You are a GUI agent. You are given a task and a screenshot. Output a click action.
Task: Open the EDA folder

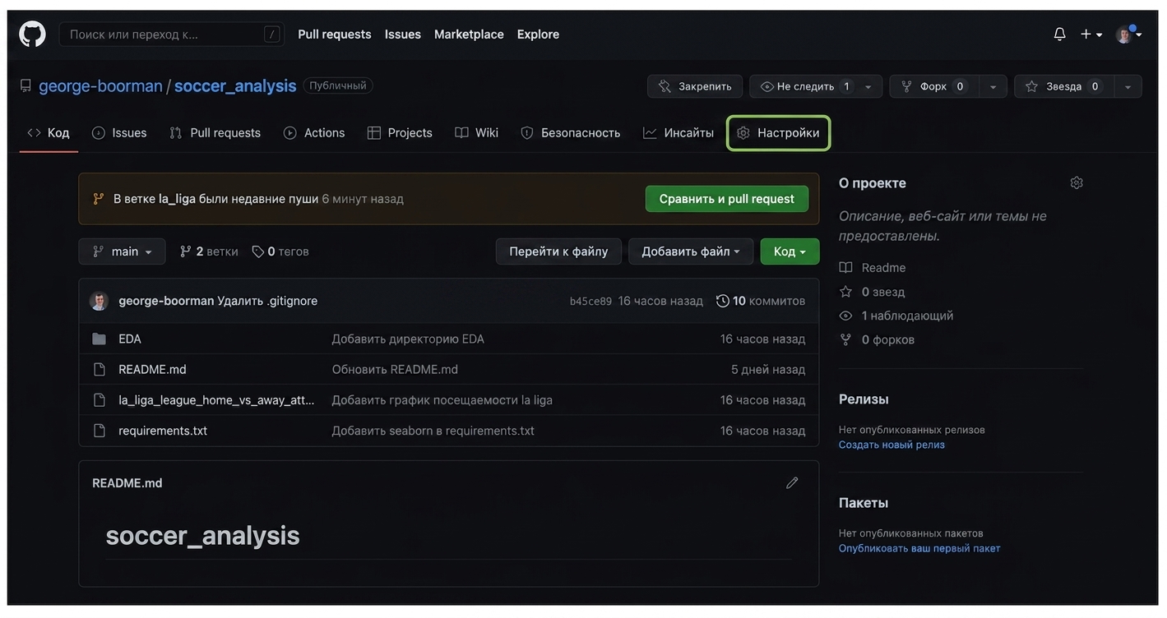pyautogui.click(x=130, y=339)
